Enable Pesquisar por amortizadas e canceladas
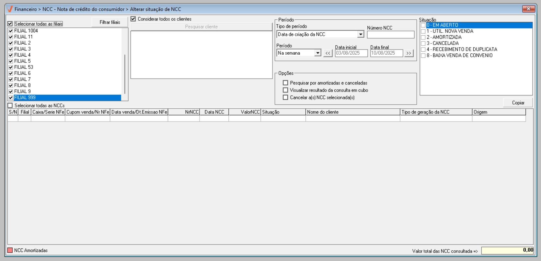541x261 pixels. (x=285, y=83)
